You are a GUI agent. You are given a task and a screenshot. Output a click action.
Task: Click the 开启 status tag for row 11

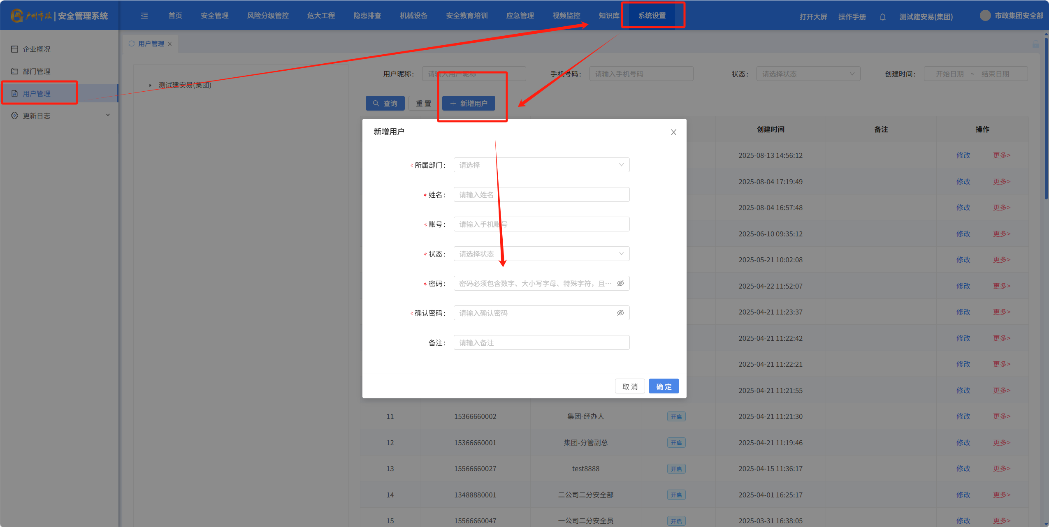coord(676,416)
